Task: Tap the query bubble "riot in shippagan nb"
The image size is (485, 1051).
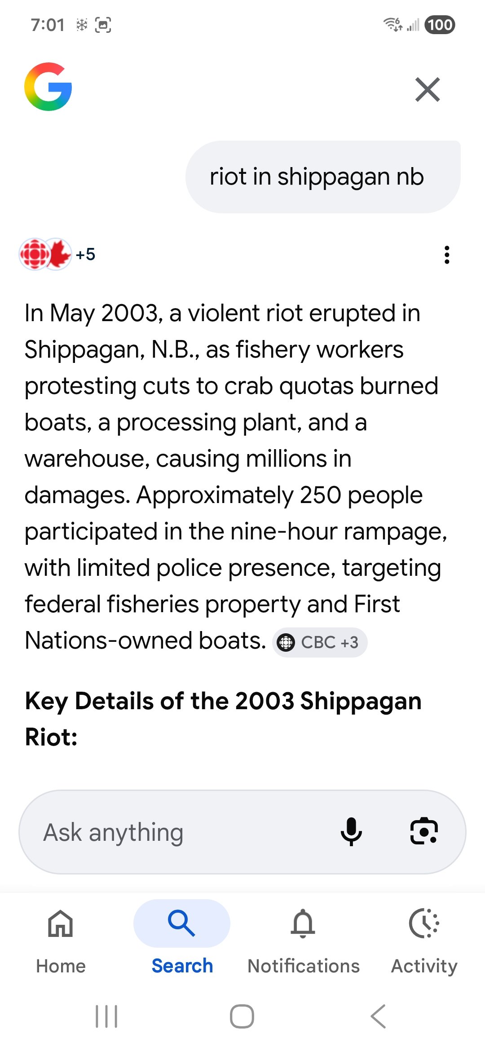Action: click(x=317, y=177)
